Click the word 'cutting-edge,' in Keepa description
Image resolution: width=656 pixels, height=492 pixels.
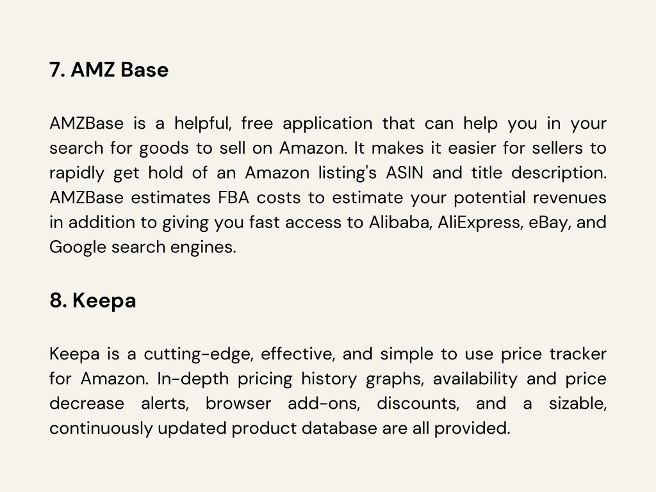pyautogui.click(x=199, y=354)
